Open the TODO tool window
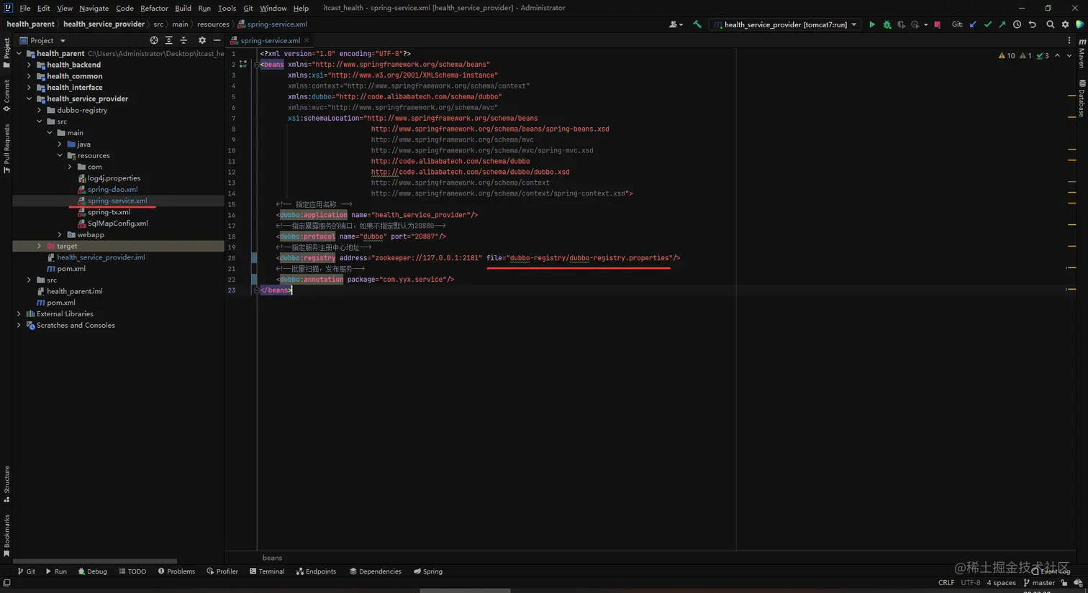 [x=132, y=571]
